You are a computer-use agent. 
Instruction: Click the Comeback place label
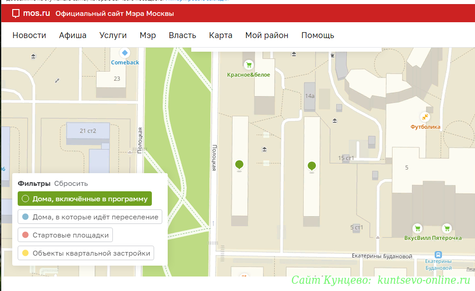pos(125,63)
